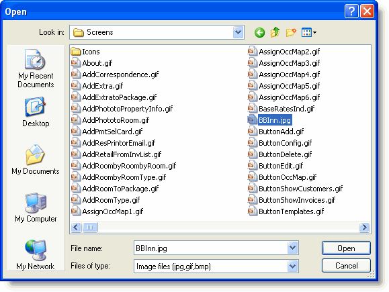The image size is (389, 292).
Task: Select the AddRoombyRoomType.gif file icon
Action: pyautogui.click(x=75, y=177)
